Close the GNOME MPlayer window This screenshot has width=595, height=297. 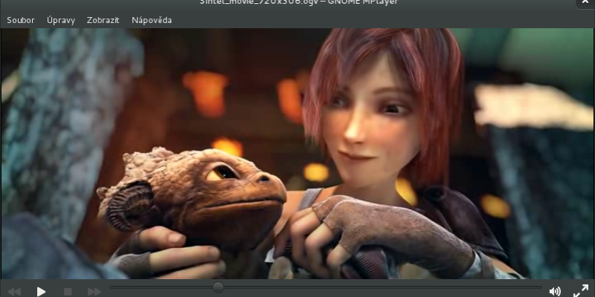585,2
